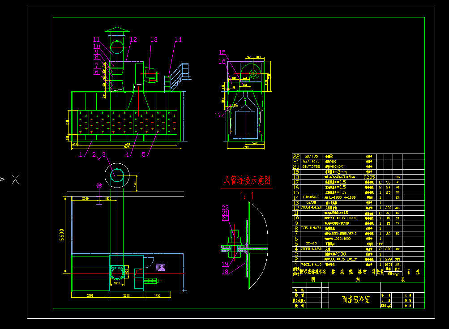Click callout number 17 in the side view
The width and height of the screenshot is (449, 329).
coord(218,115)
